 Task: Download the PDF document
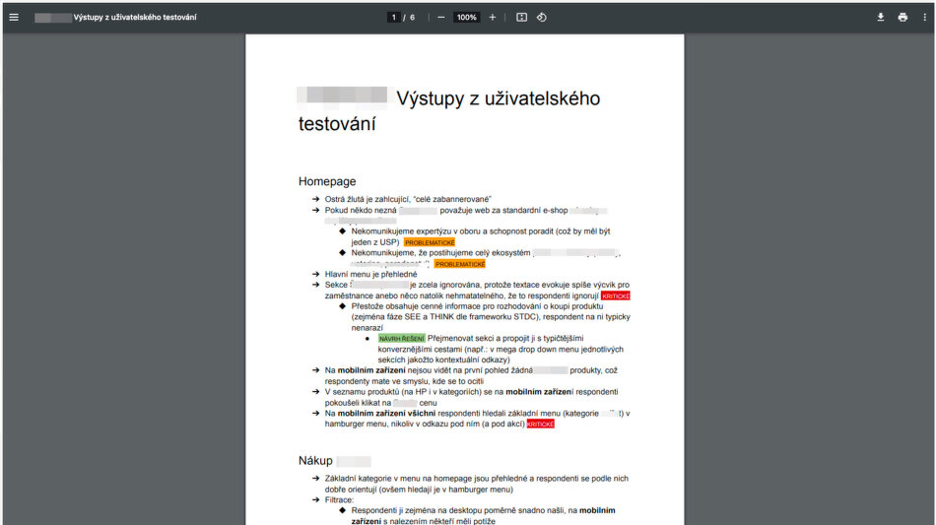[881, 18]
